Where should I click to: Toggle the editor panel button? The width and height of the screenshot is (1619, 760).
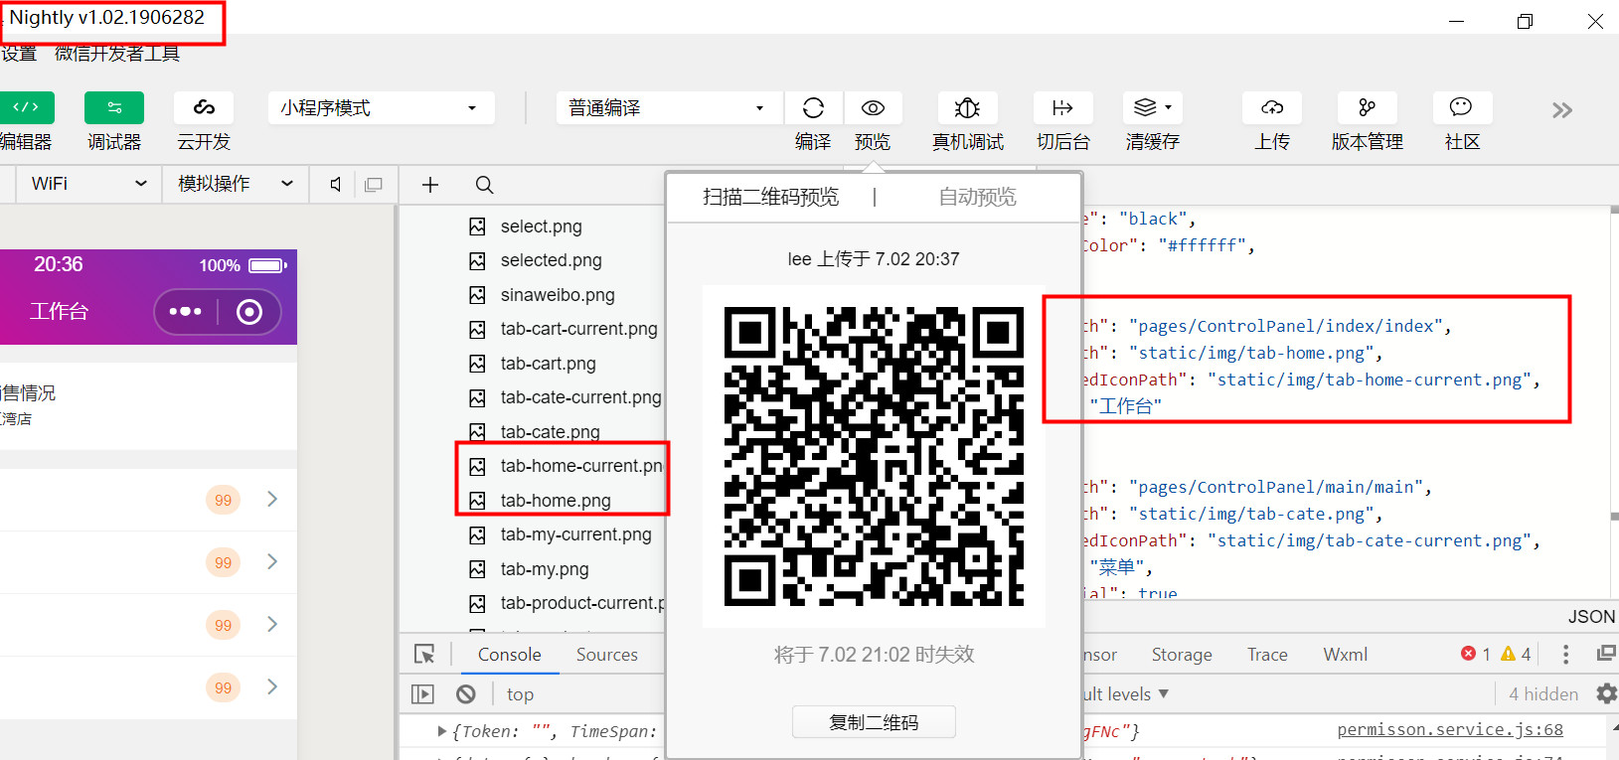click(27, 107)
